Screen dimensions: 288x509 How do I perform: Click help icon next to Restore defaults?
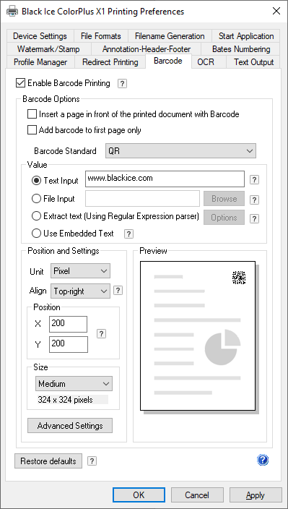(92, 461)
